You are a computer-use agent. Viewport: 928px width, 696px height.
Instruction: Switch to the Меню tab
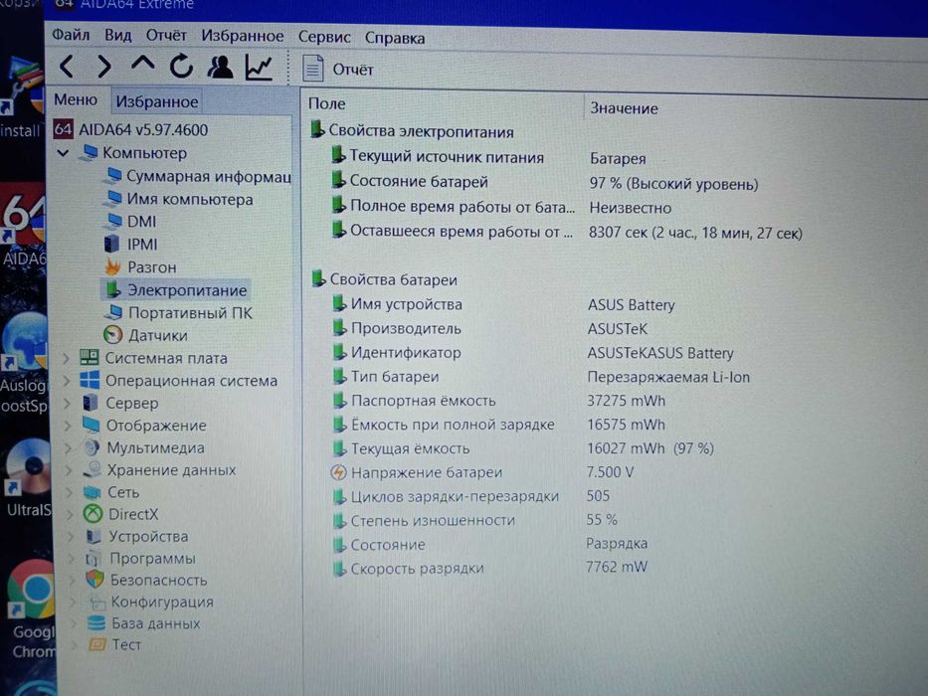(x=76, y=99)
